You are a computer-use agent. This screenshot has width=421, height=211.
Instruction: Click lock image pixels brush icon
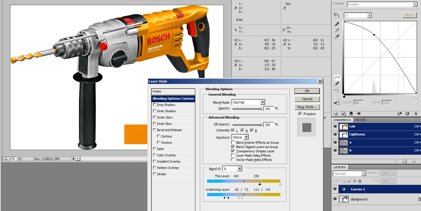coord(349,181)
